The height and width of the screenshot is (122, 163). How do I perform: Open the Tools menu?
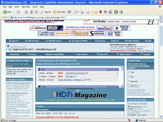[35, 7]
